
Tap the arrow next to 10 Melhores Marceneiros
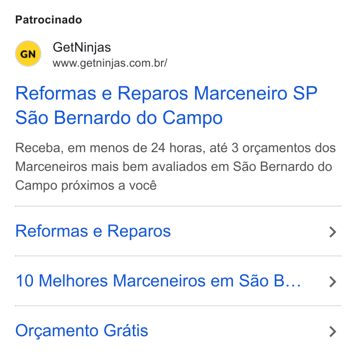pos(333,282)
